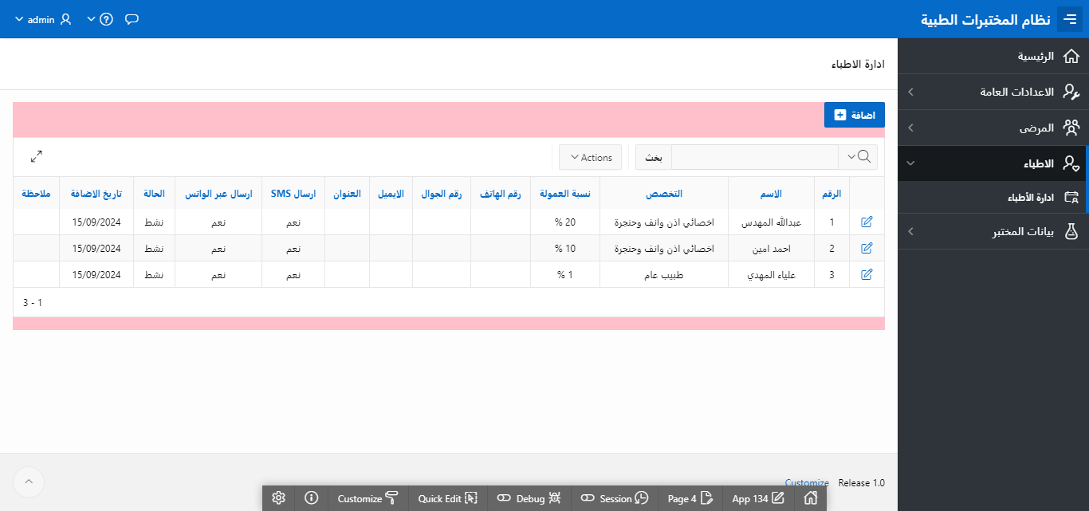Viewport: 1089px width, 511px height.
Task: Open the admin user menu
Action: coord(44,19)
